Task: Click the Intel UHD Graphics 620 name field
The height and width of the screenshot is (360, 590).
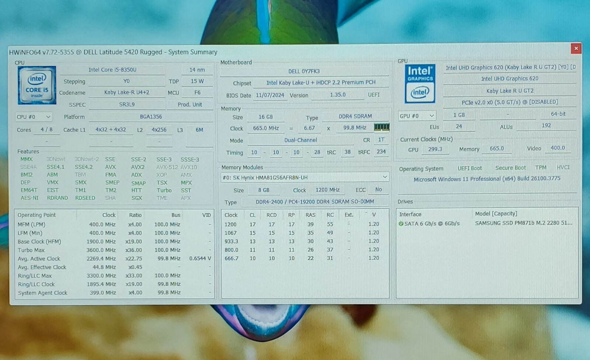Action: (510, 78)
